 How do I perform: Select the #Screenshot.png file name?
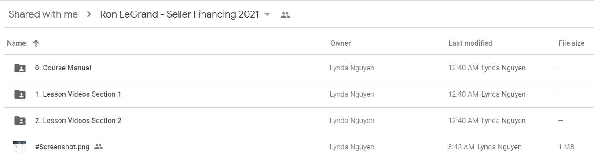(x=62, y=147)
